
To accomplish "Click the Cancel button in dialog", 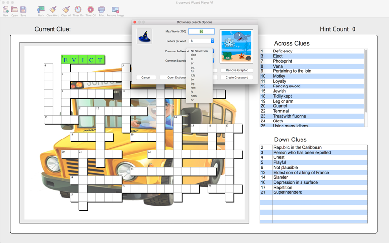I will pyautogui.click(x=146, y=77).
